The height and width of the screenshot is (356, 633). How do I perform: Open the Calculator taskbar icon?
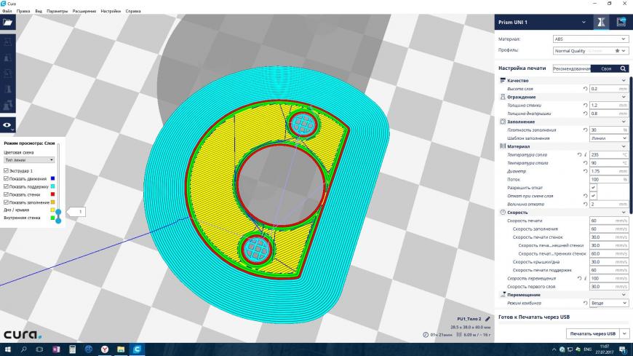point(72,349)
